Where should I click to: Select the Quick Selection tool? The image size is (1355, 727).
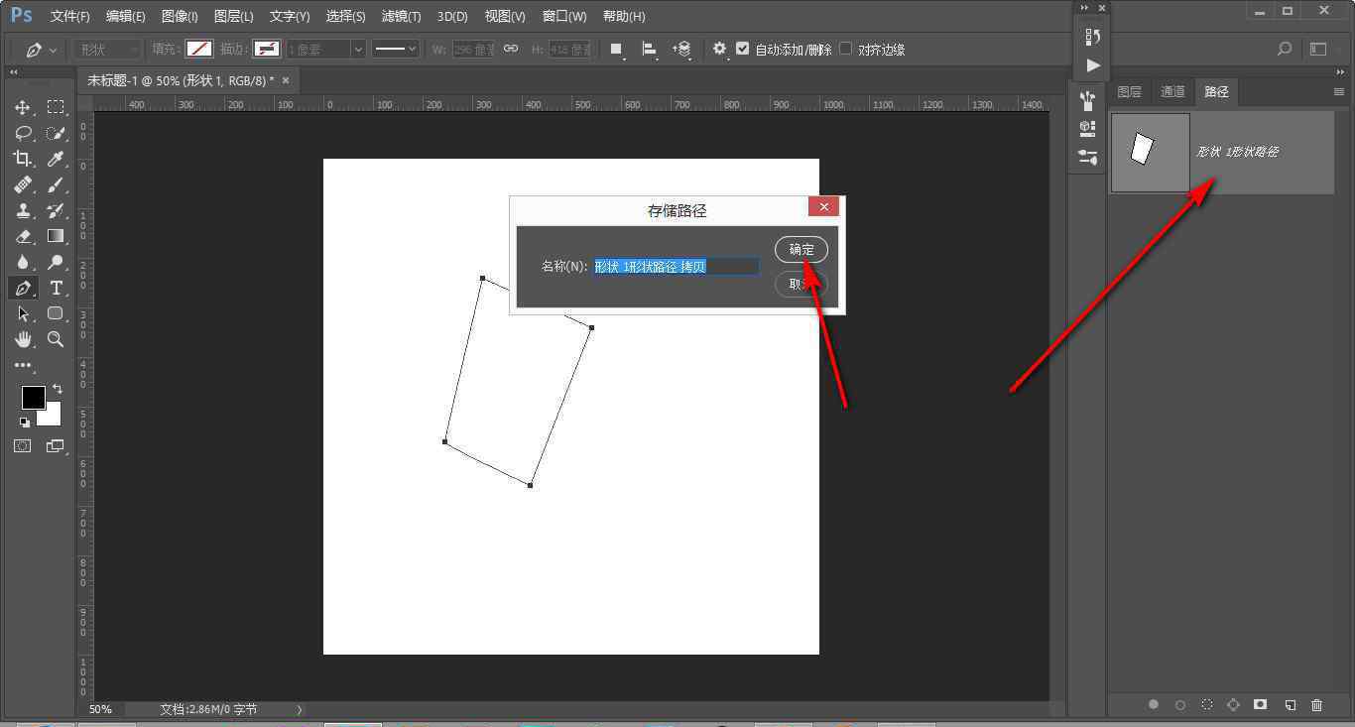click(x=56, y=133)
